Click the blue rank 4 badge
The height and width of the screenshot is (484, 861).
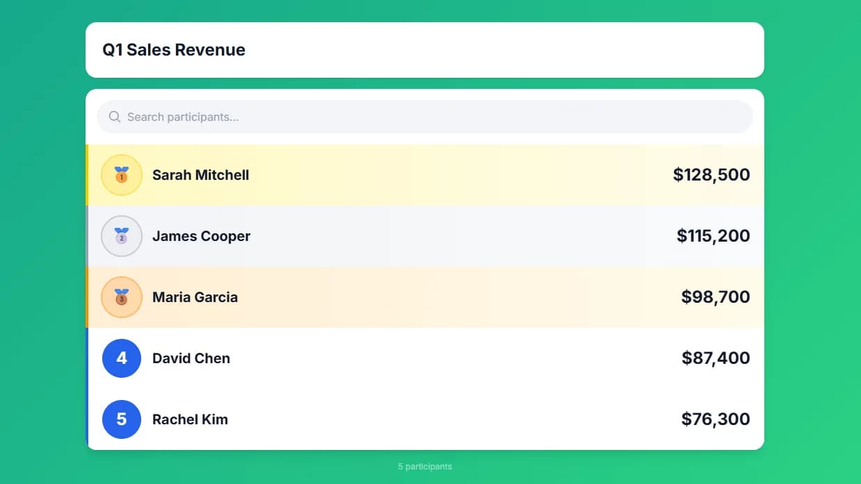pos(122,358)
